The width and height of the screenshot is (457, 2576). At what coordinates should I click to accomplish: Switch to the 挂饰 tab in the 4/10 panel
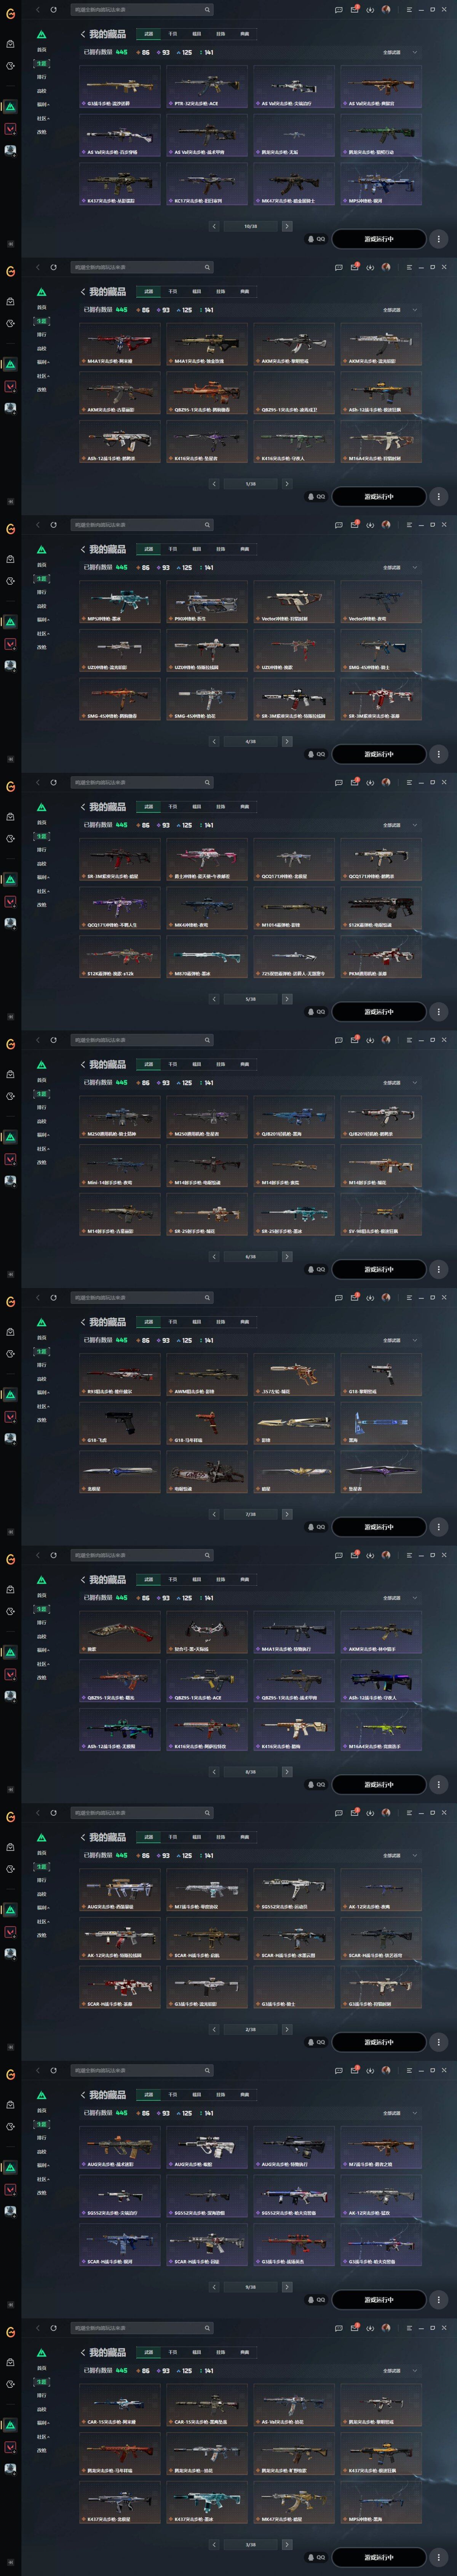coord(221,549)
